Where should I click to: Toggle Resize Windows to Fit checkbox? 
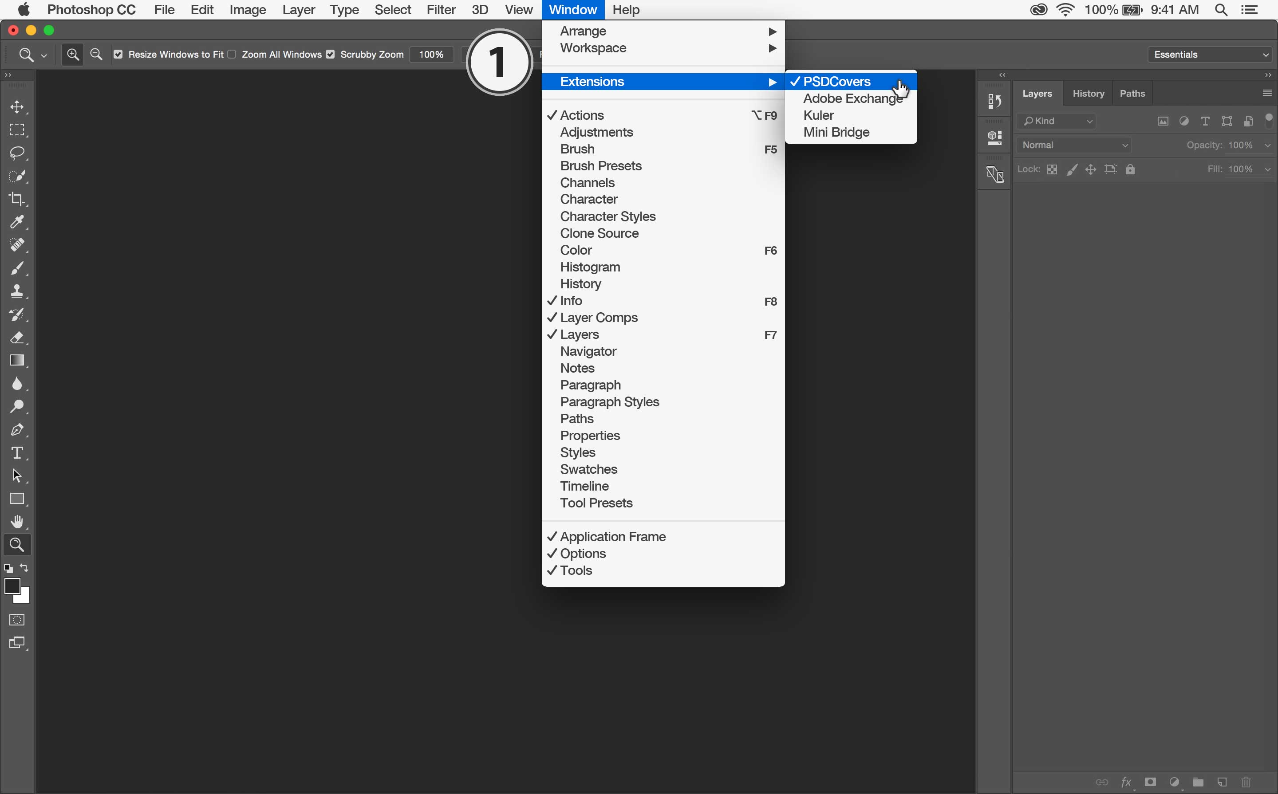point(118,54)
